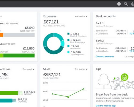The image size is (134, 107).
Task: Click the £60K axis label
Action: tap(46, 83)
